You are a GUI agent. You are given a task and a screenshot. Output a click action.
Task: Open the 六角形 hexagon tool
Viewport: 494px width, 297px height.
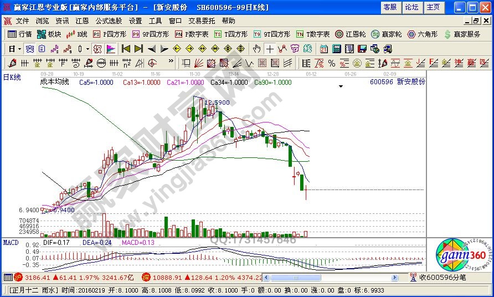click(x=423, y=34)
